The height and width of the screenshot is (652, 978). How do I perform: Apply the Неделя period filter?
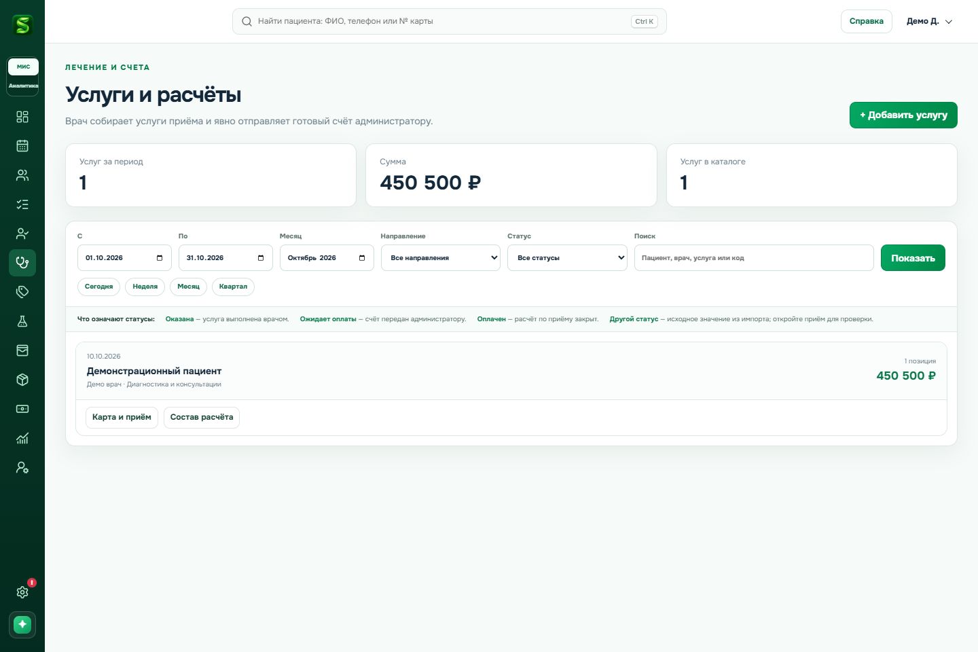(145, 287)
